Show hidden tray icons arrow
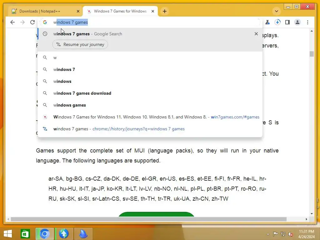 (268, 234)
